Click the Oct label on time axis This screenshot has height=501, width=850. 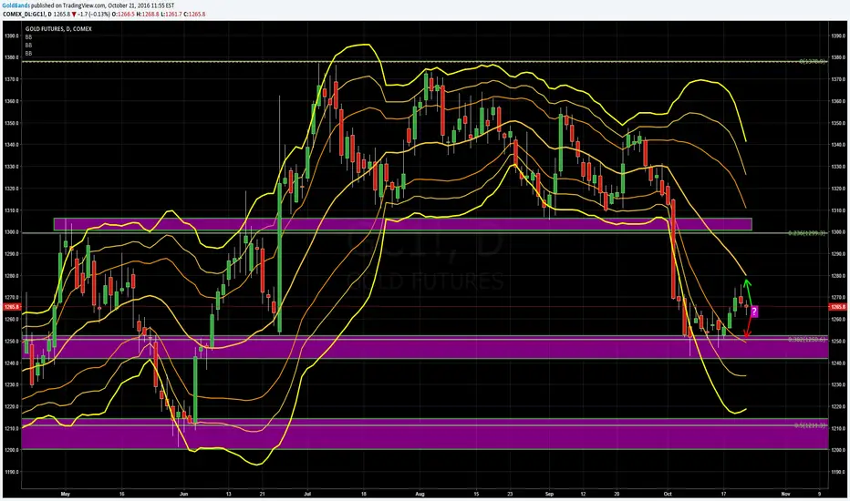(668, 494)
